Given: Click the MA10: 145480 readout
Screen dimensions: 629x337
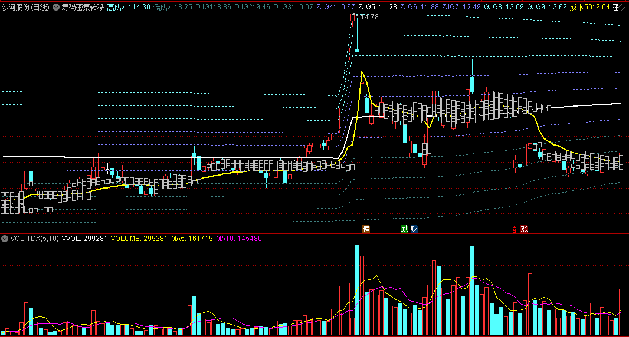Looking at the screenshot, I should click(239, 239).
